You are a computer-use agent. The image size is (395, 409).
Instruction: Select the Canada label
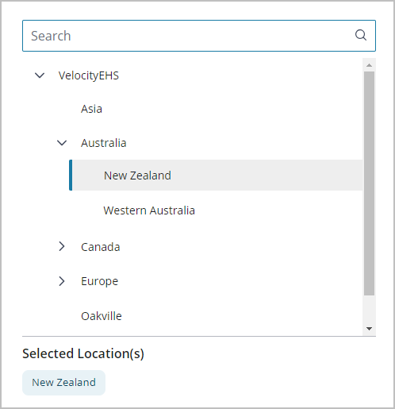tap(101, 247)
